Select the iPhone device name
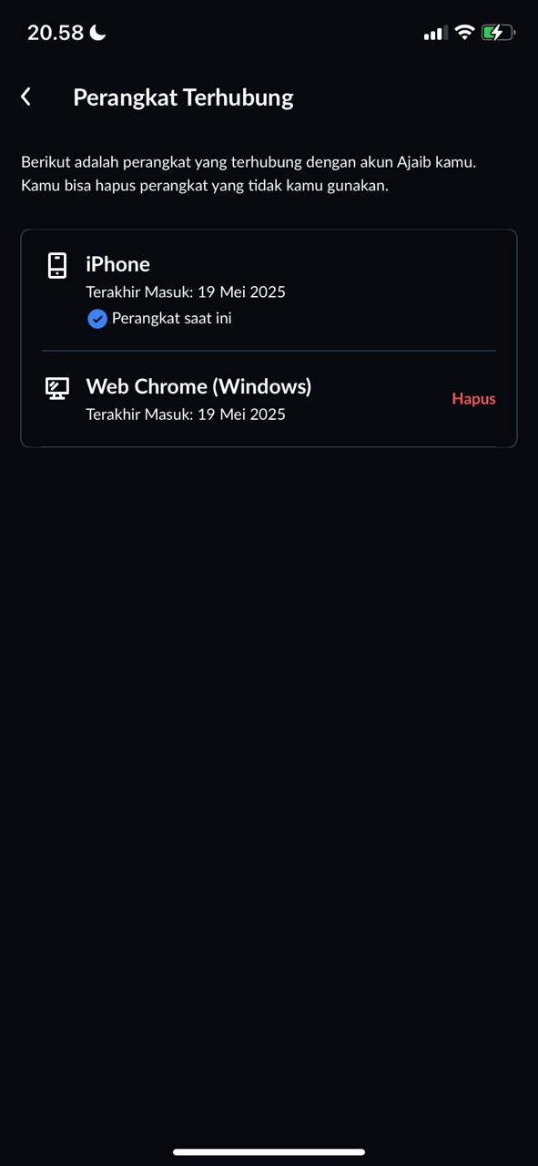Screen dimensions: 538x1166 tap(117, 264)
